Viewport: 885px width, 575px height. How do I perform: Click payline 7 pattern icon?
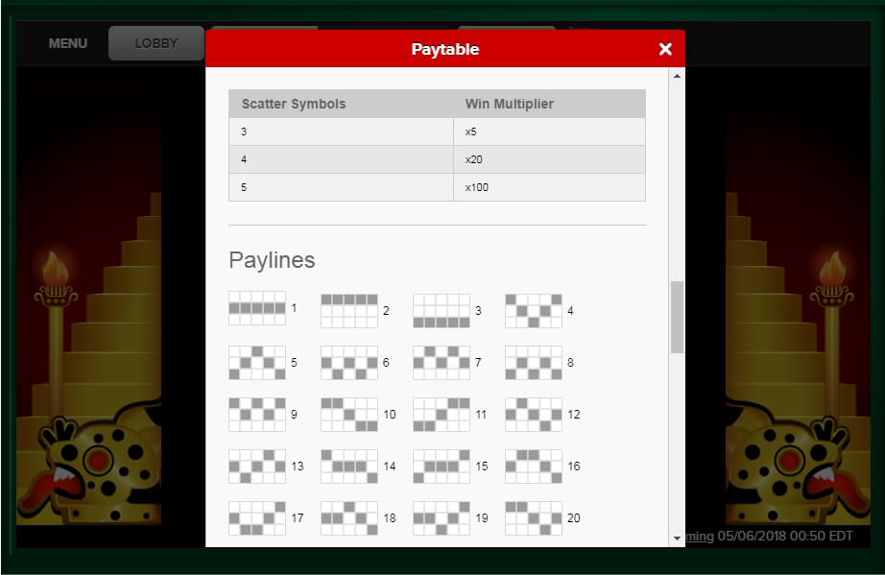coord(442,363)
